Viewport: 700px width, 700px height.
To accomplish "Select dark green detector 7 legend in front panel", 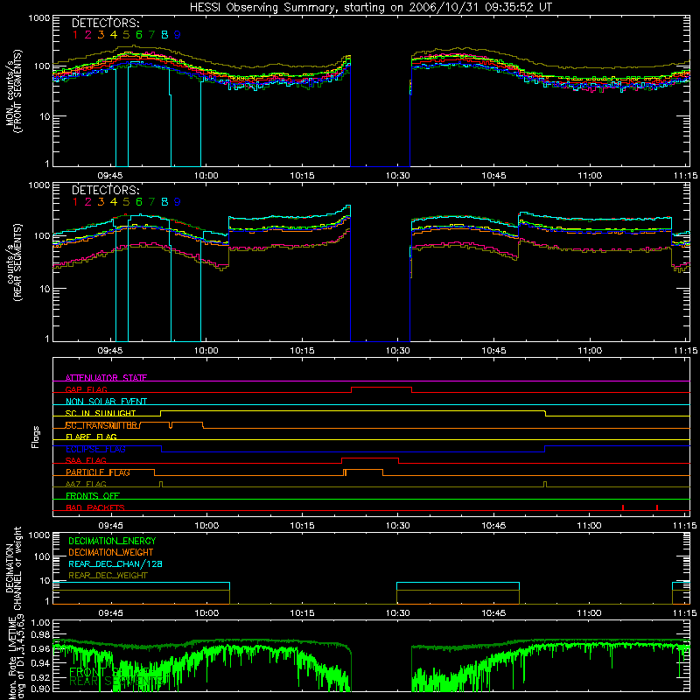I will [151, 35].
